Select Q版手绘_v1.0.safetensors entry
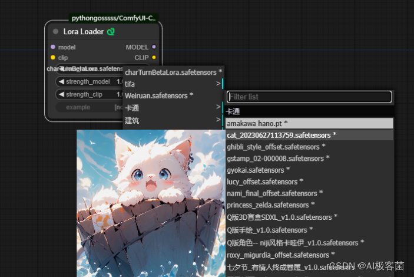Image resolution: width=414 pixels, height=277 pixels. click(x=309, y=230)
